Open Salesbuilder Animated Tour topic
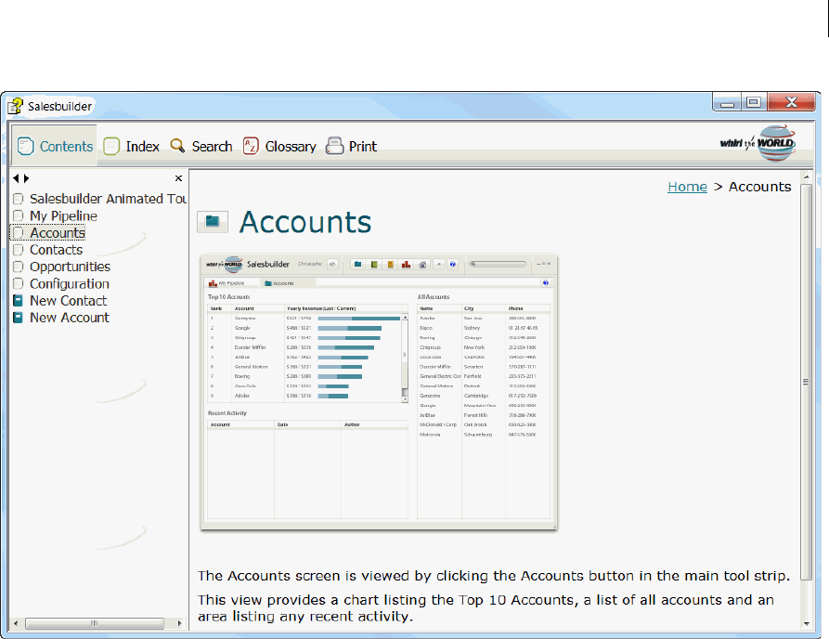 click(x=108, y=199)
